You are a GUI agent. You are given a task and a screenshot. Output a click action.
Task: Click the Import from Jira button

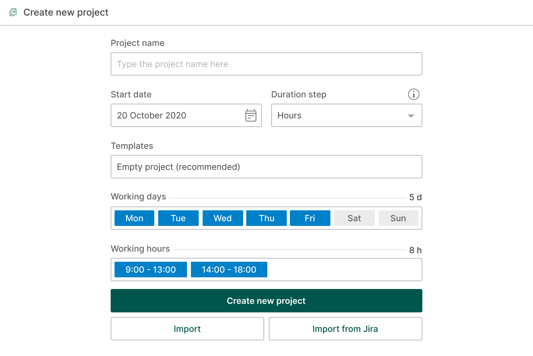pos(345,329)
